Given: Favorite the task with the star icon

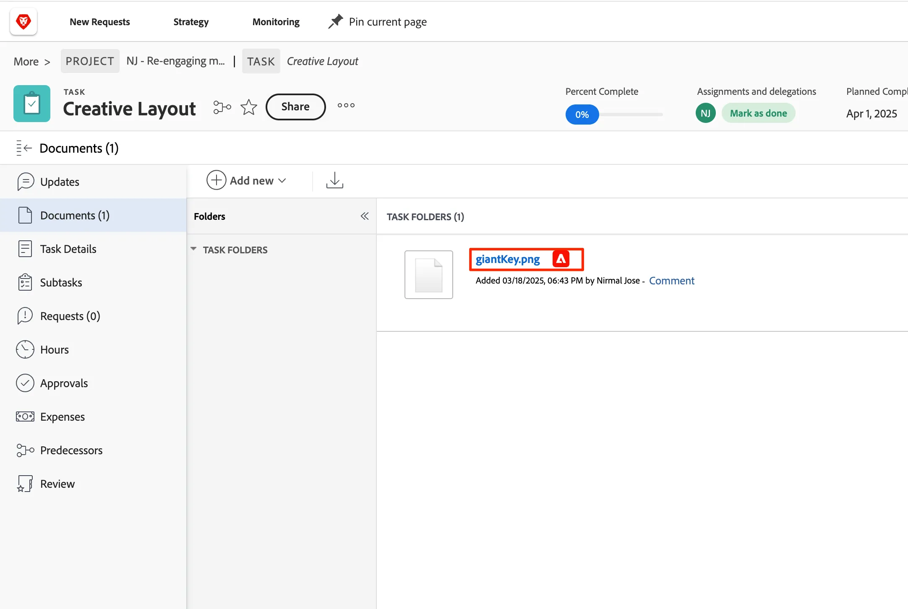Looking at the screenshot, I should click(x=249, y=107).
